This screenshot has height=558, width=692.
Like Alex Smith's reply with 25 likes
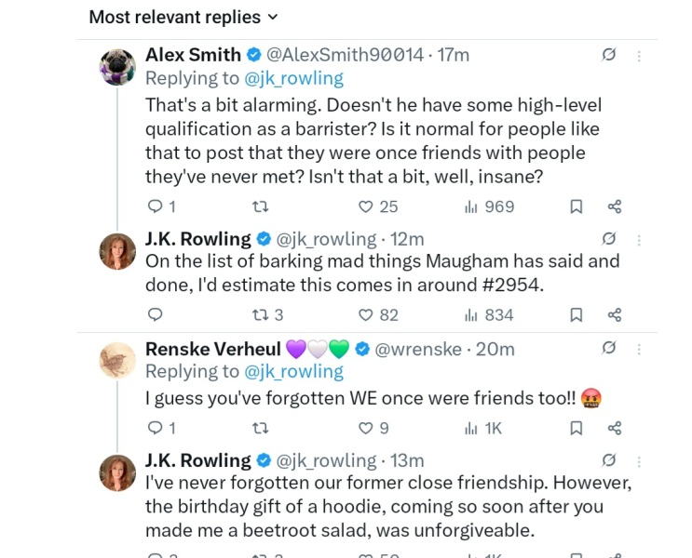pyautogui.click(x=366, y=206)
